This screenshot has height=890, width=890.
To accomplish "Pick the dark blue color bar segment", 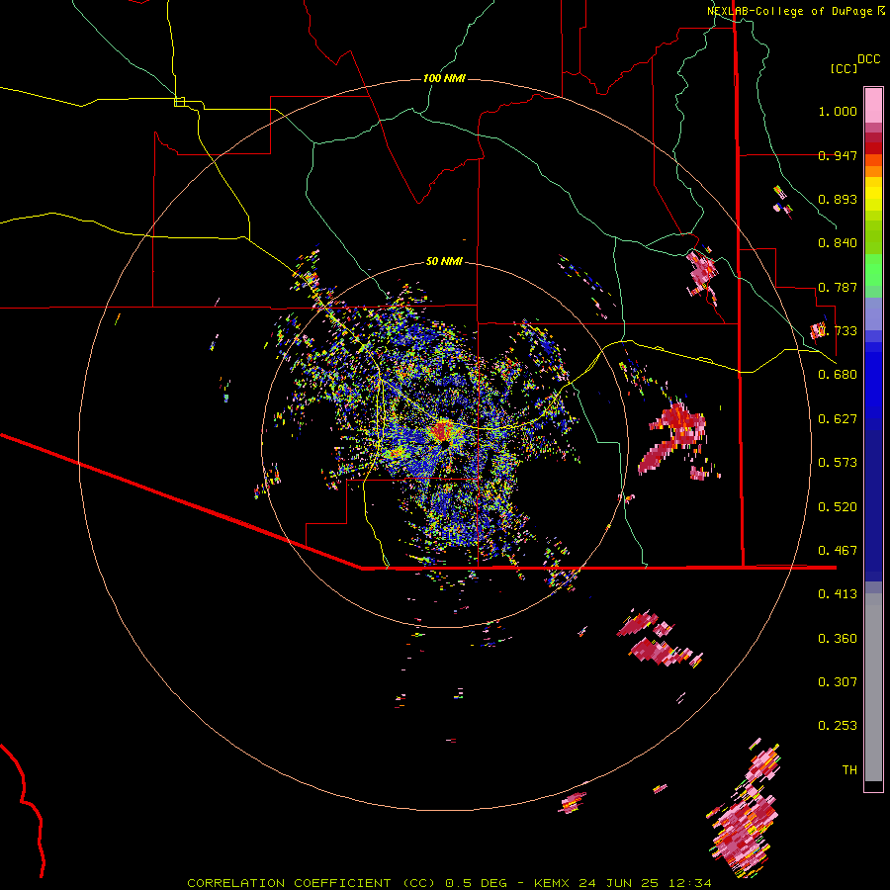I will tap(873, 499).
